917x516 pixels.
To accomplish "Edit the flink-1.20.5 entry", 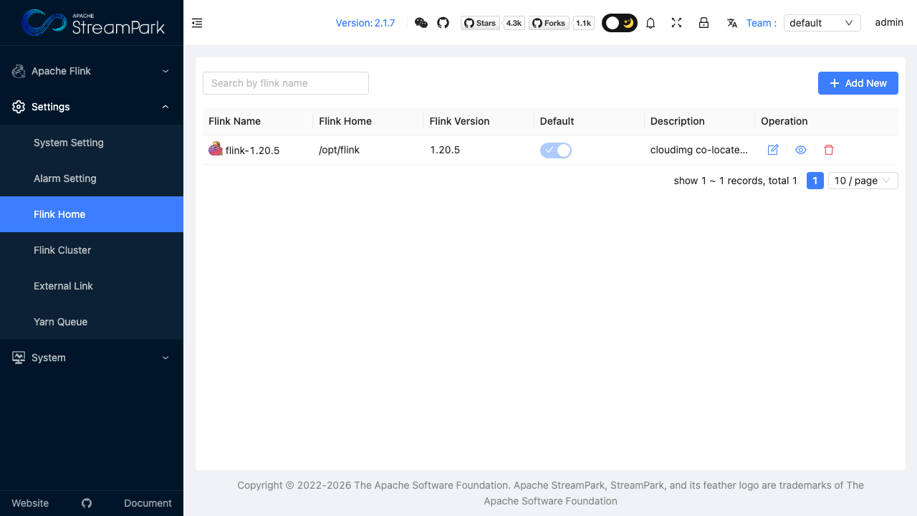I will [773, 150].
